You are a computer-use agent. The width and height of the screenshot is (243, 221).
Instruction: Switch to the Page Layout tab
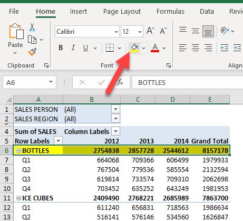point(122,12)
